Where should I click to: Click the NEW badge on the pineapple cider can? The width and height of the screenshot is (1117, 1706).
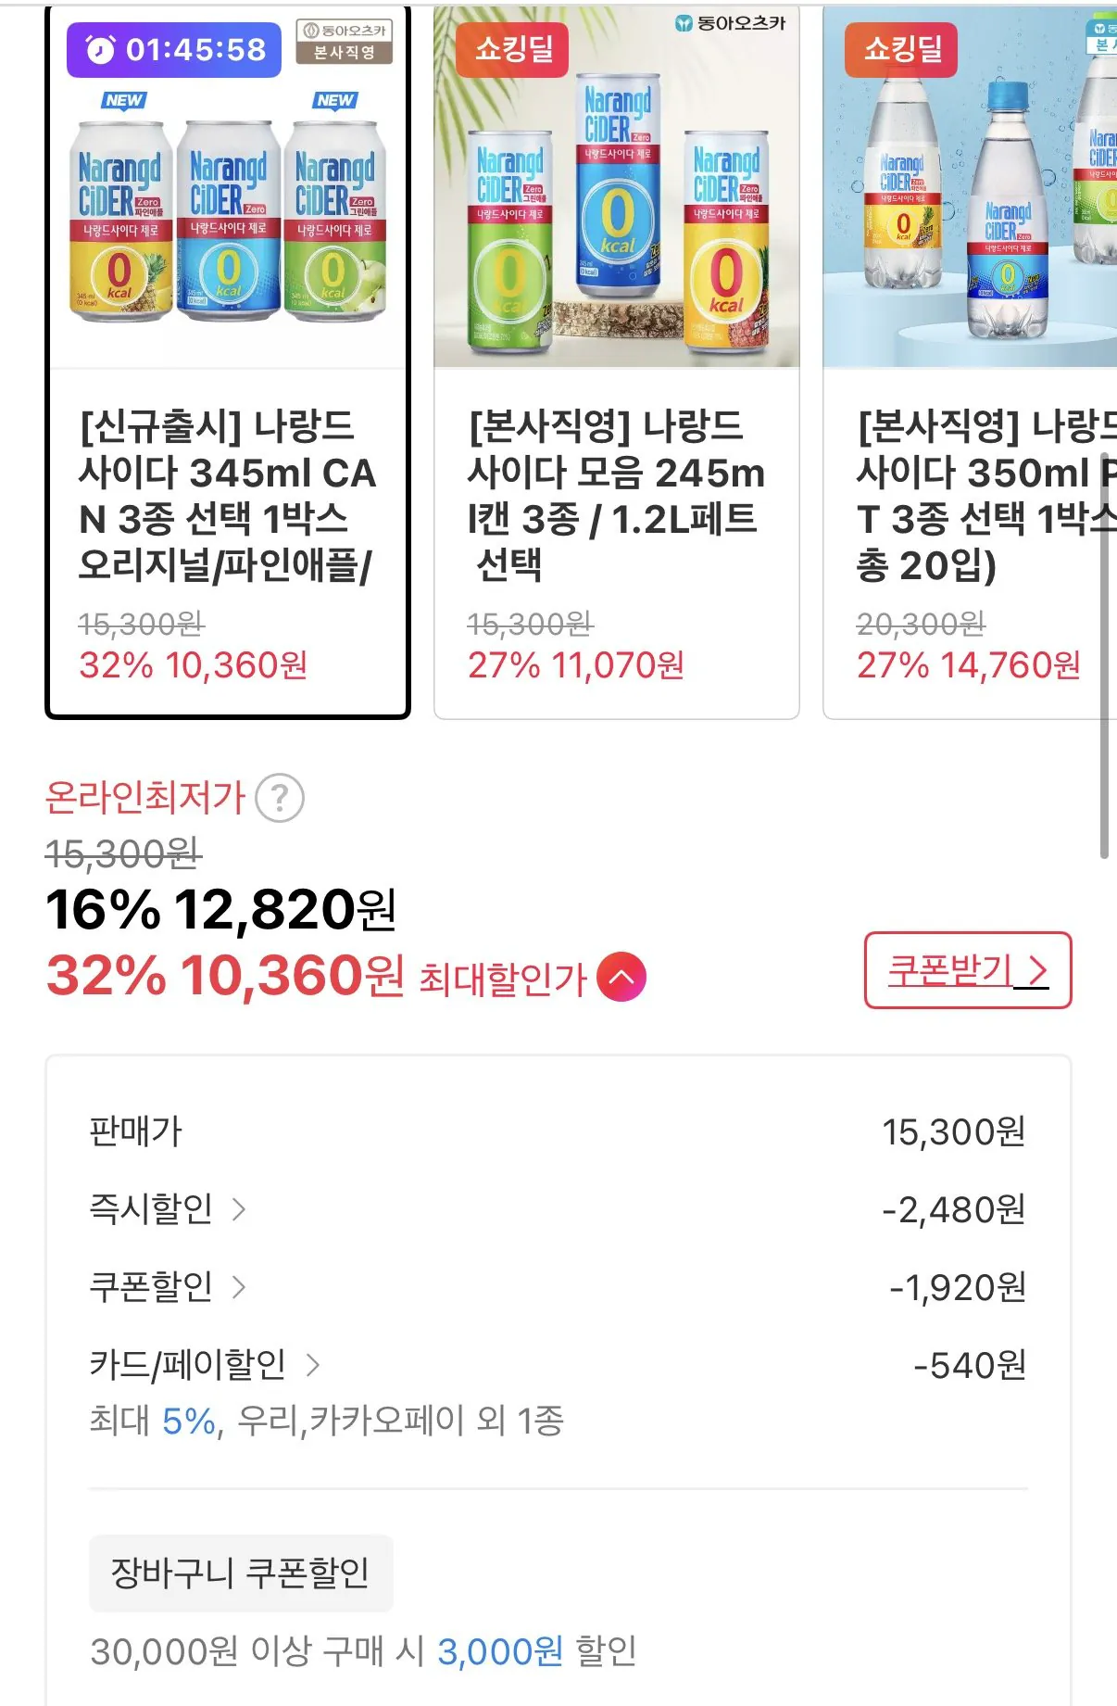pos(124,97)
